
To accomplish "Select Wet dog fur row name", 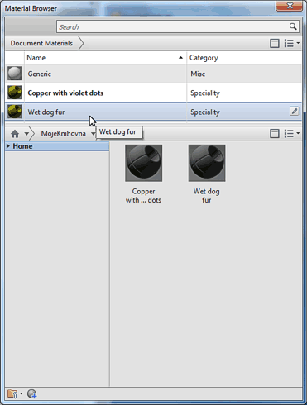I will point(46,112).
